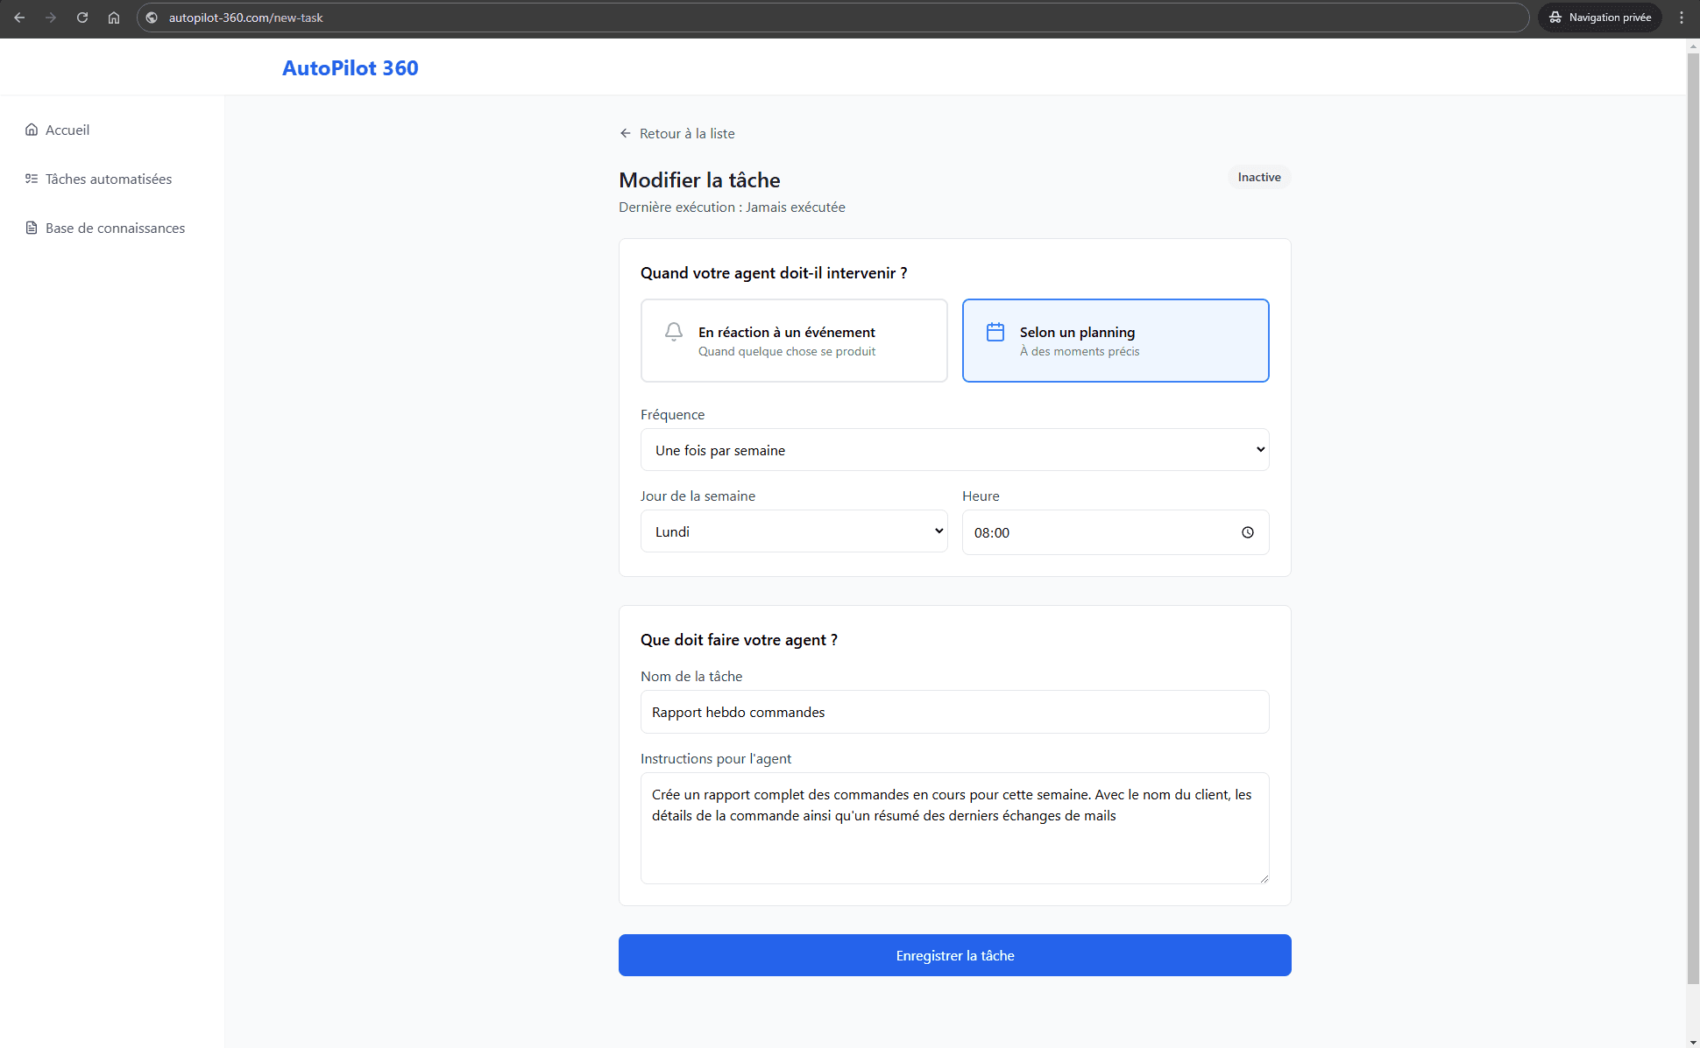The height and width of the screenshot is (1048, 1700).
Task: Click the Accueil home icon in the sidebar
Action: click(32, 130)
